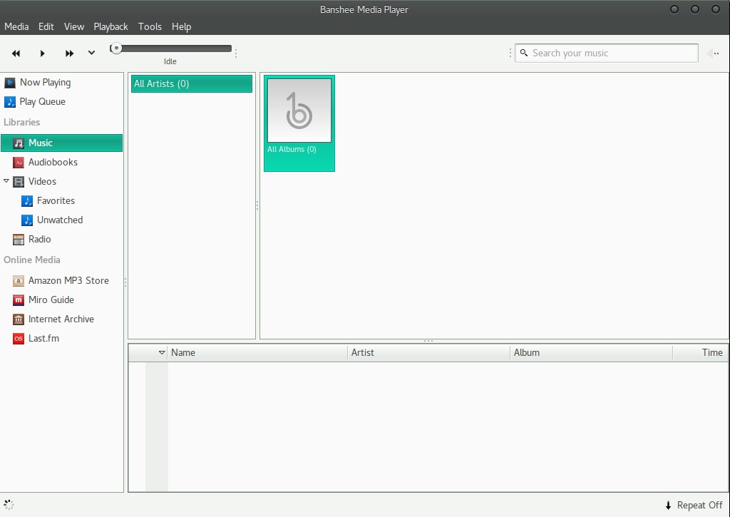Skip to next track button
This screenshot has width=730, height=517.
tap(69, 53)
